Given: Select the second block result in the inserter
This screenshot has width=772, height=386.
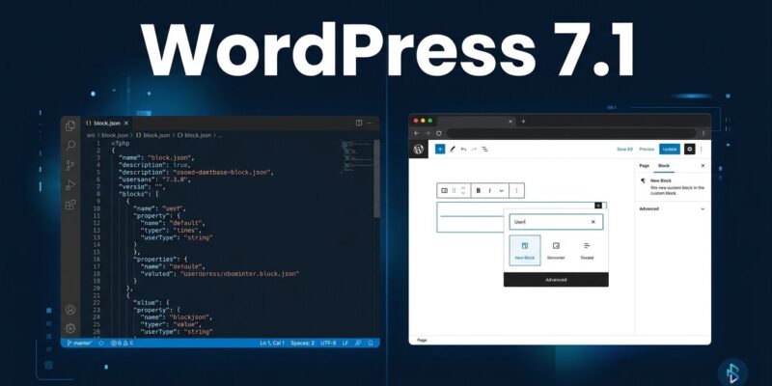Looking at the screenshot, I should tap(556, 250).
